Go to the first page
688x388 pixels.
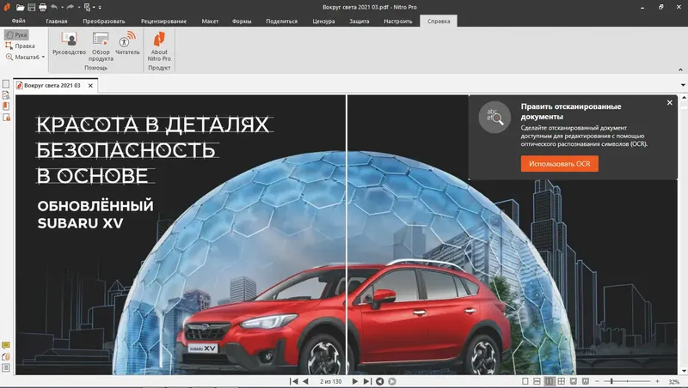[294, 381]
